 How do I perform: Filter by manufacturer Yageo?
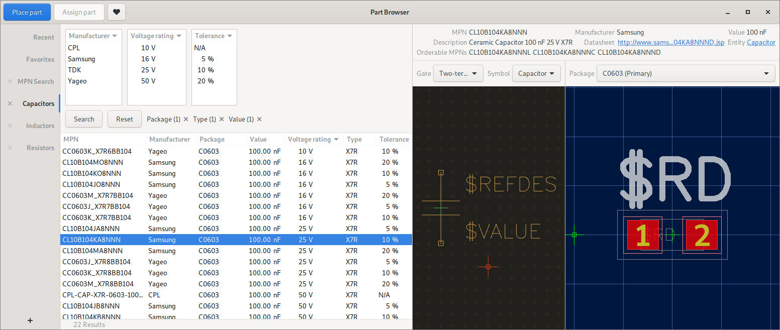click(93, 81)
